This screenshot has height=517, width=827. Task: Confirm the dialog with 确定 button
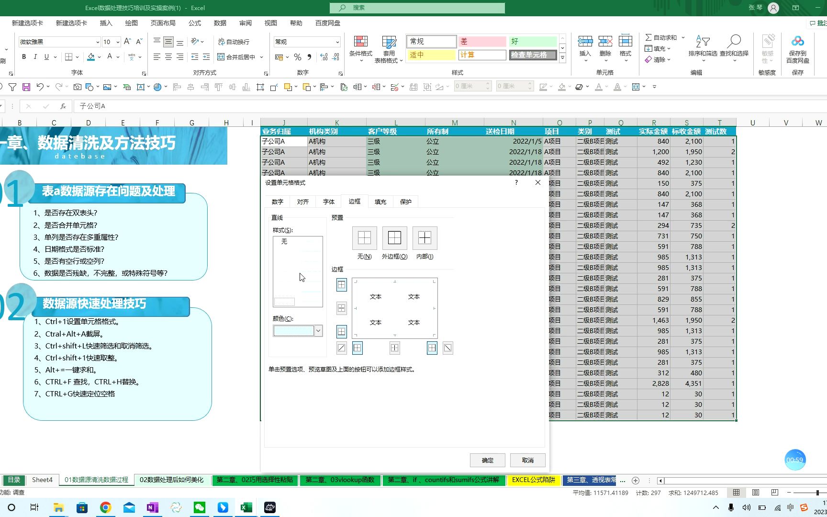point(488,460)
